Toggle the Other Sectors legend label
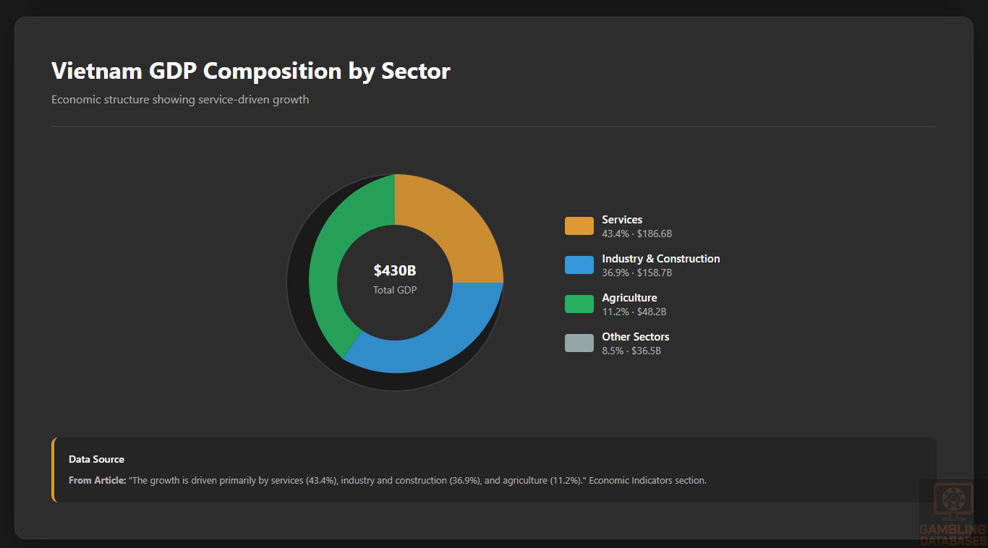 coord(635,337)
